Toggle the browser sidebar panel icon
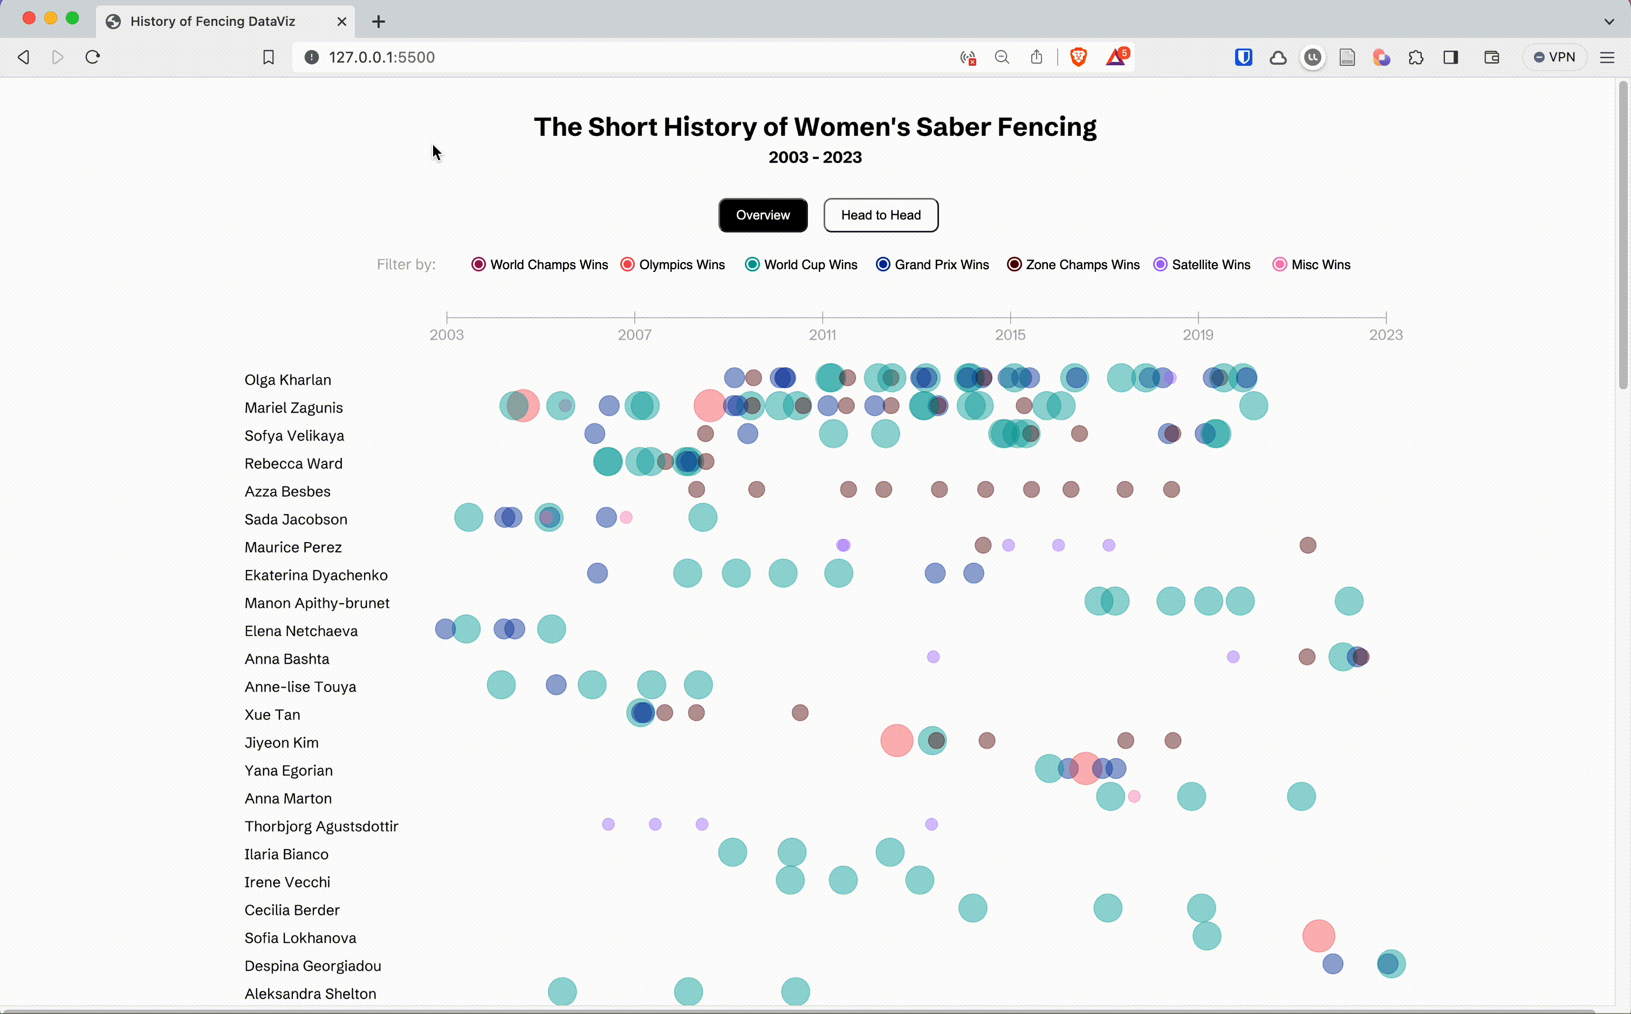 click(1451, 57)
